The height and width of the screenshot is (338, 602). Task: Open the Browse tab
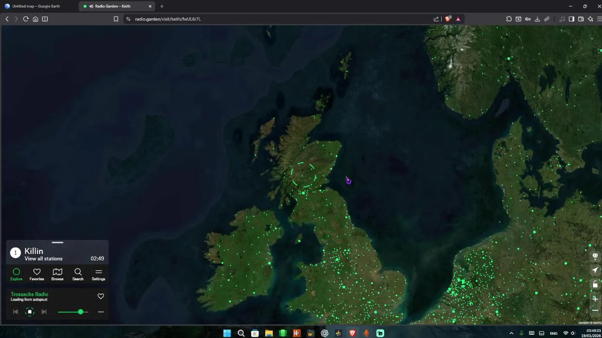click(x=57, y=274)
